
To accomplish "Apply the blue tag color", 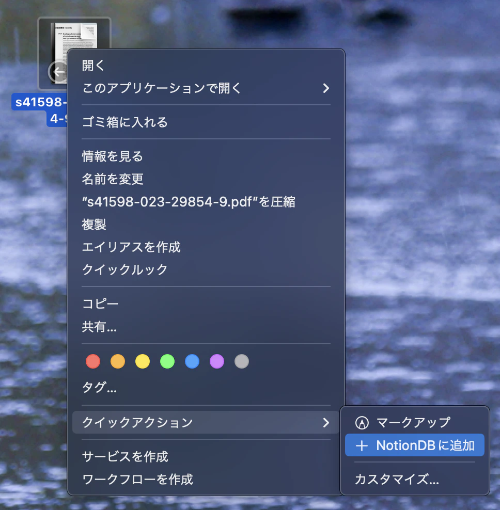I will click(x=192, y=361).
